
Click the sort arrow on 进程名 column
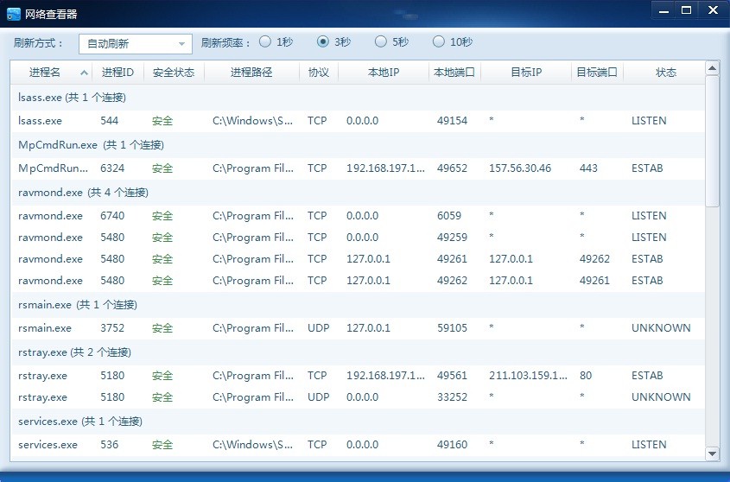(84, 73)
